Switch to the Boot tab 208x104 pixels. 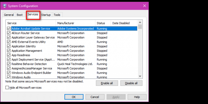coord(19,15)
